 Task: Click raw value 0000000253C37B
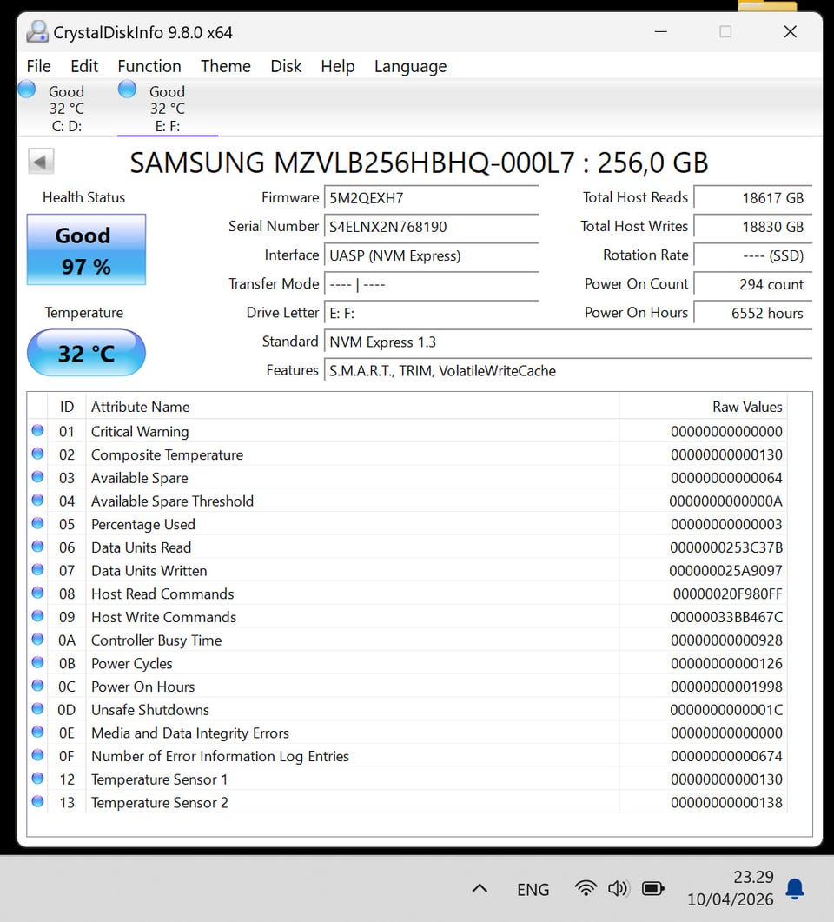(x=726, y=547)
